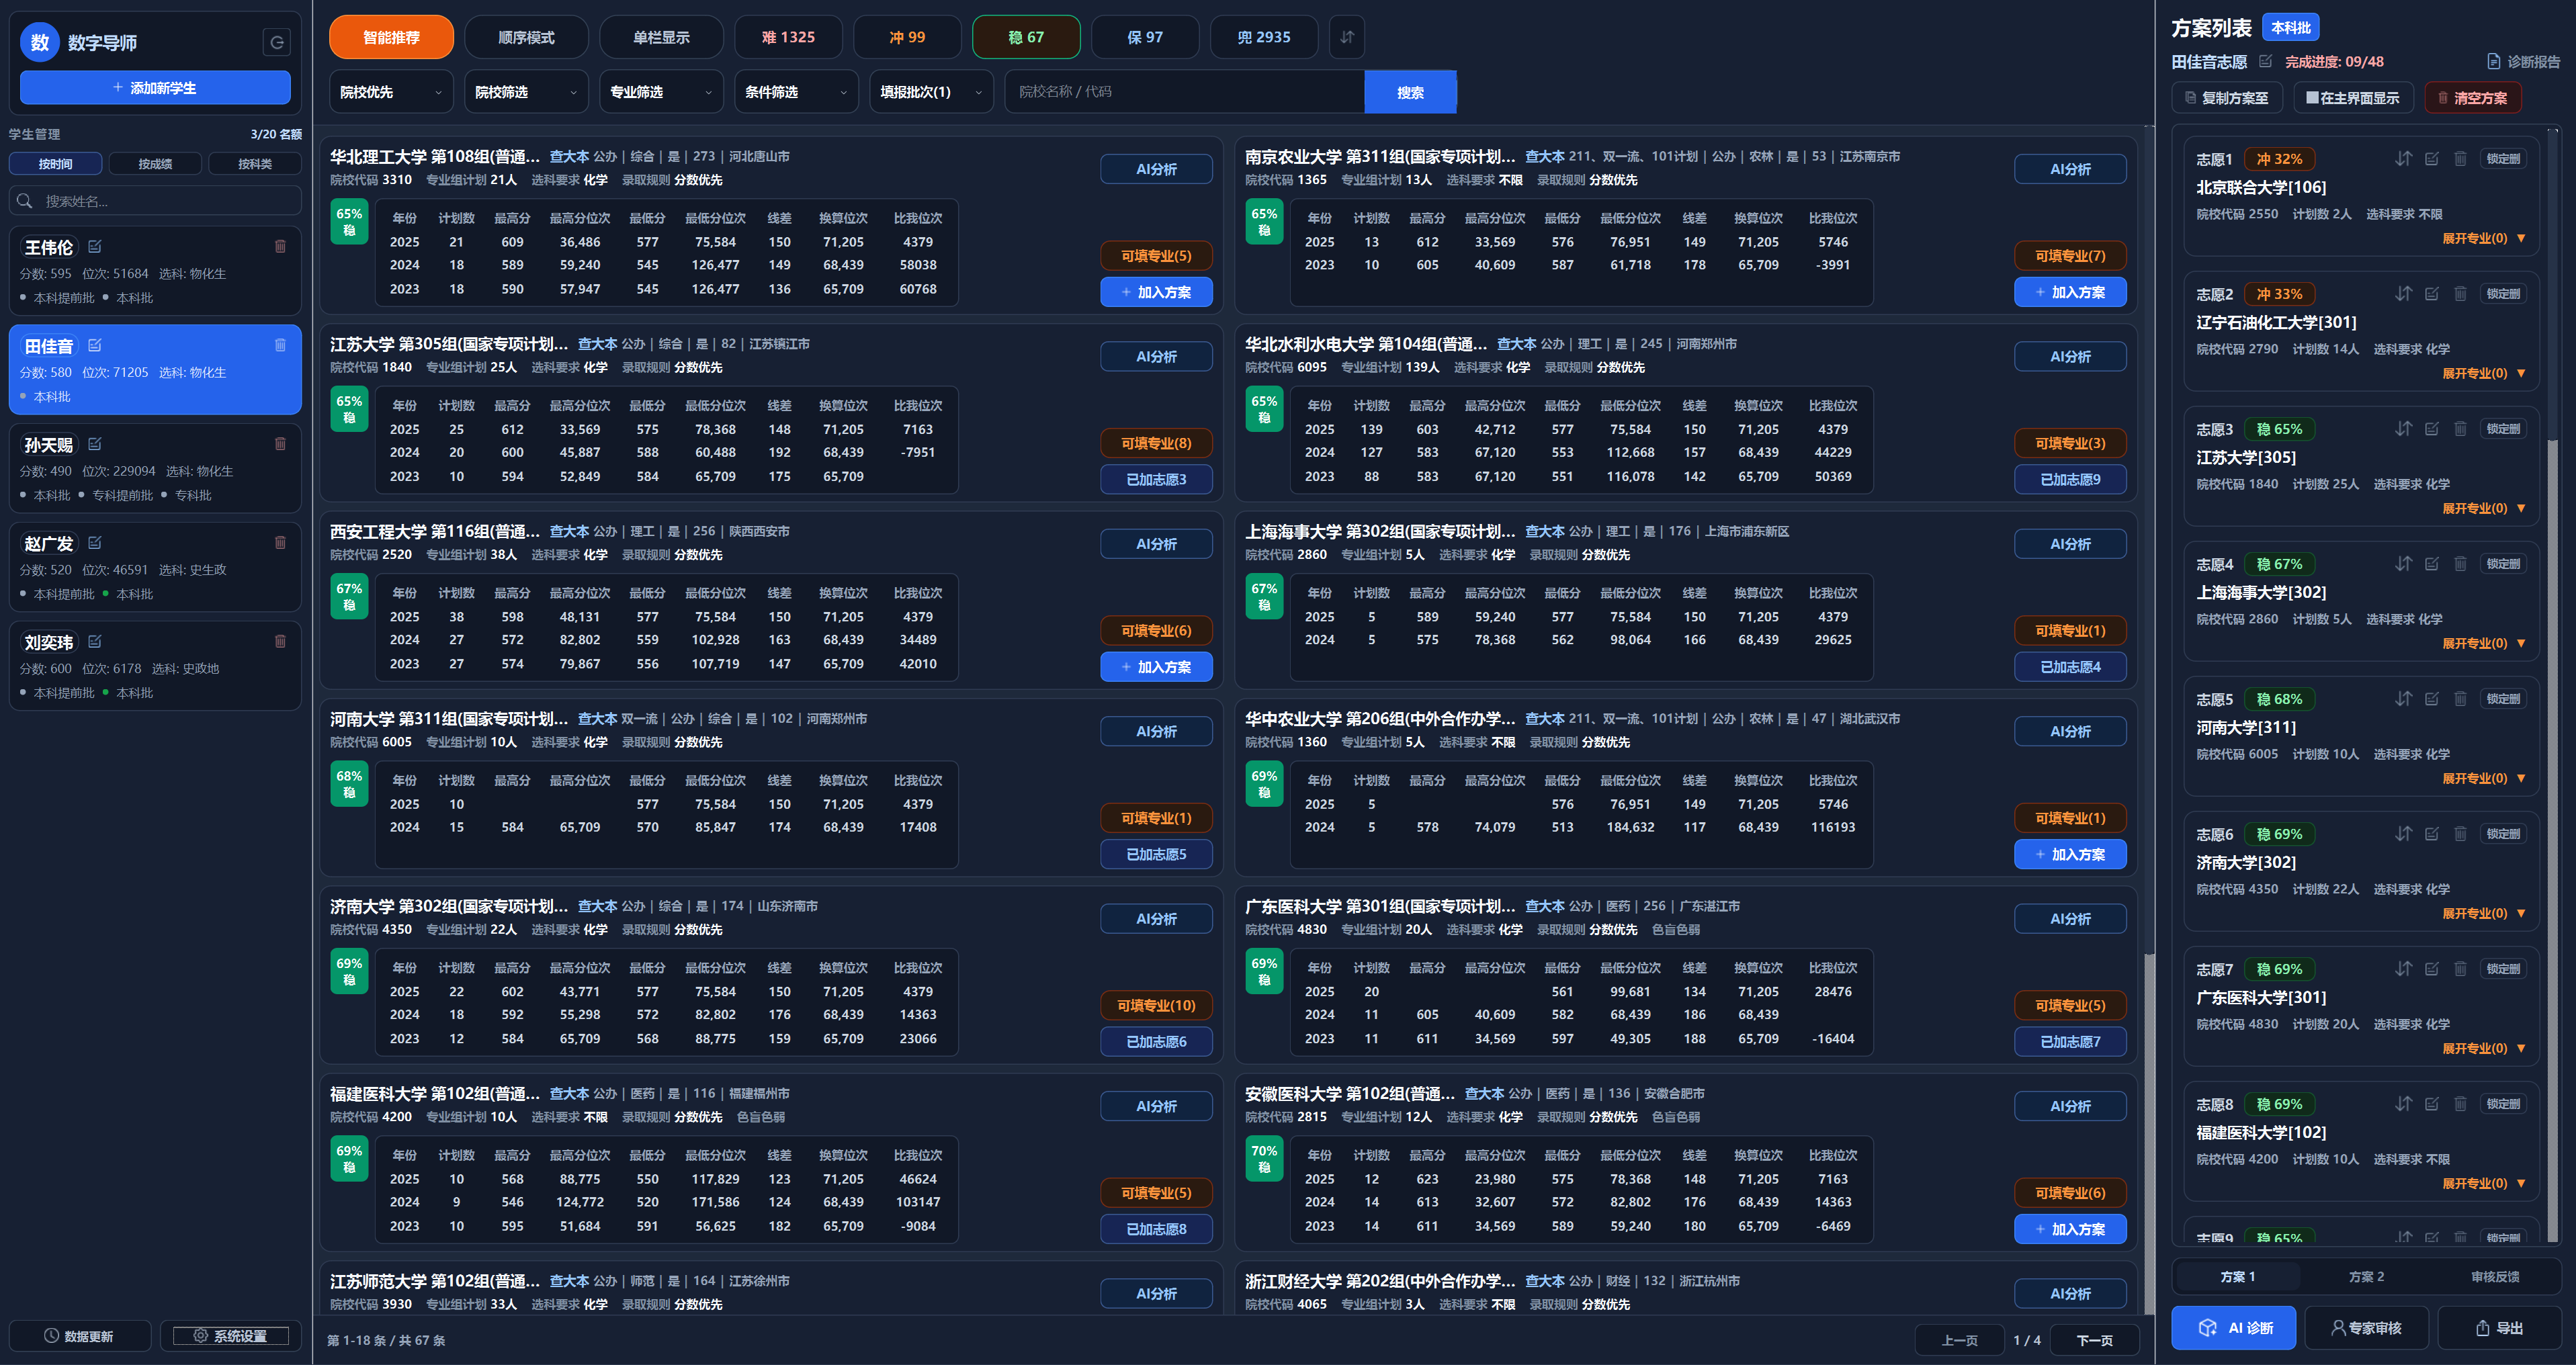Toggle the 稳 67 filter chip
This screenshot has width=2576, height=1365.
(1026, 37)
